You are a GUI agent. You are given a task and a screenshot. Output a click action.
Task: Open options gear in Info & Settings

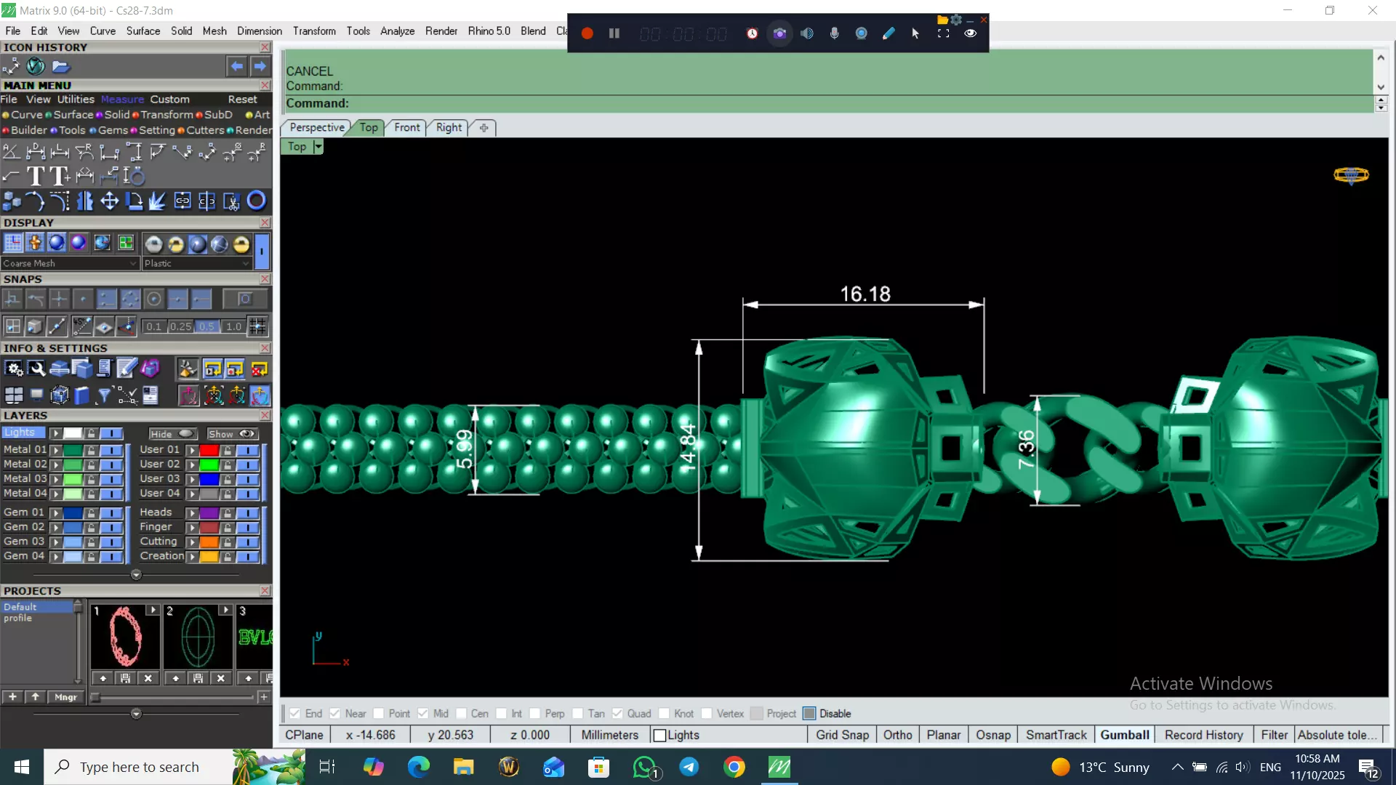click(14, 369)
